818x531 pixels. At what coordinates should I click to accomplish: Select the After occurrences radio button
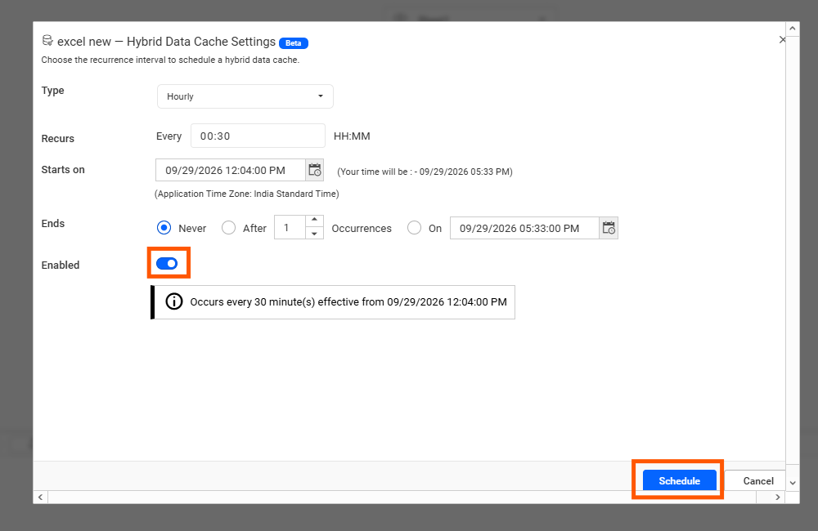coord(228,228)
